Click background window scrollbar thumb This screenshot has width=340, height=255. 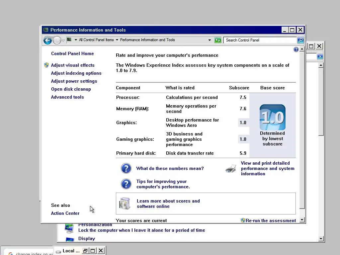(321, 102)
